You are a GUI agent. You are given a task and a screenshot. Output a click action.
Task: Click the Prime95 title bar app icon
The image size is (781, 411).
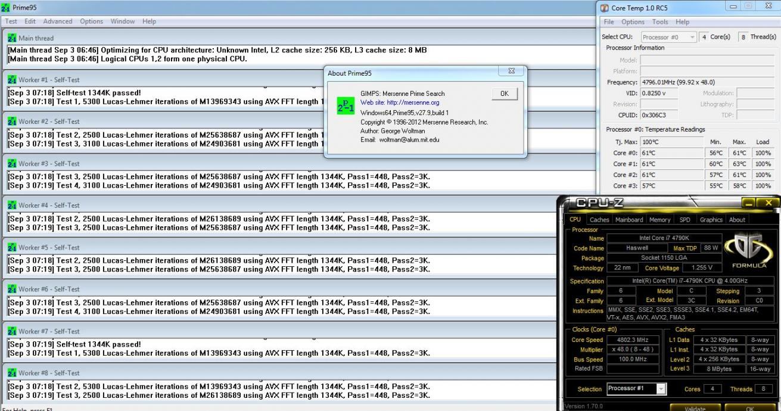pyautogui.click(x=6, y=8)
